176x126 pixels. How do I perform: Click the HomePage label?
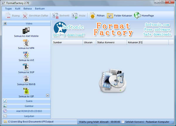[148, 16]
